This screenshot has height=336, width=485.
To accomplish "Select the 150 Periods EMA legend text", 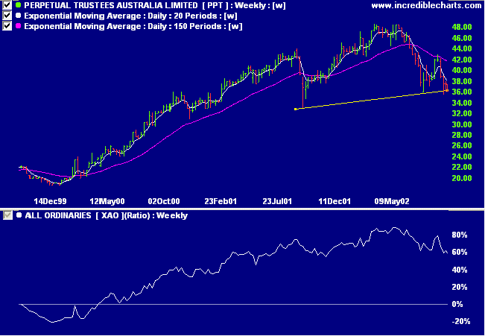I will click(133, 26).
